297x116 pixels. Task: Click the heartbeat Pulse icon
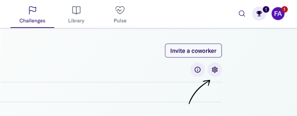click(x=120, y=10)
